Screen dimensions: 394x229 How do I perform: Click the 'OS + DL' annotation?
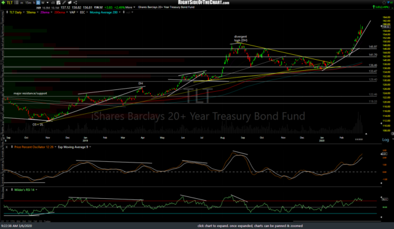[x=38, y=124]
